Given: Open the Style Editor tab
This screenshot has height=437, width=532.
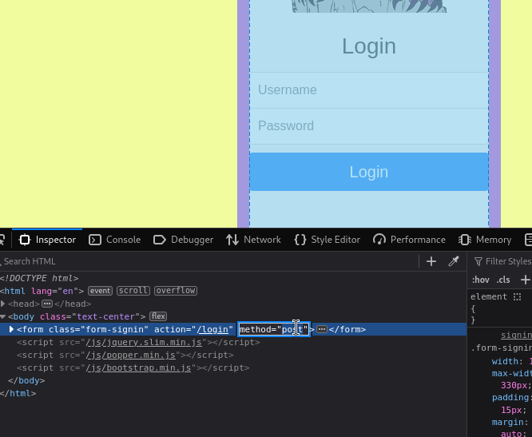Looking at the screenshot, I should tap(327, 240).
